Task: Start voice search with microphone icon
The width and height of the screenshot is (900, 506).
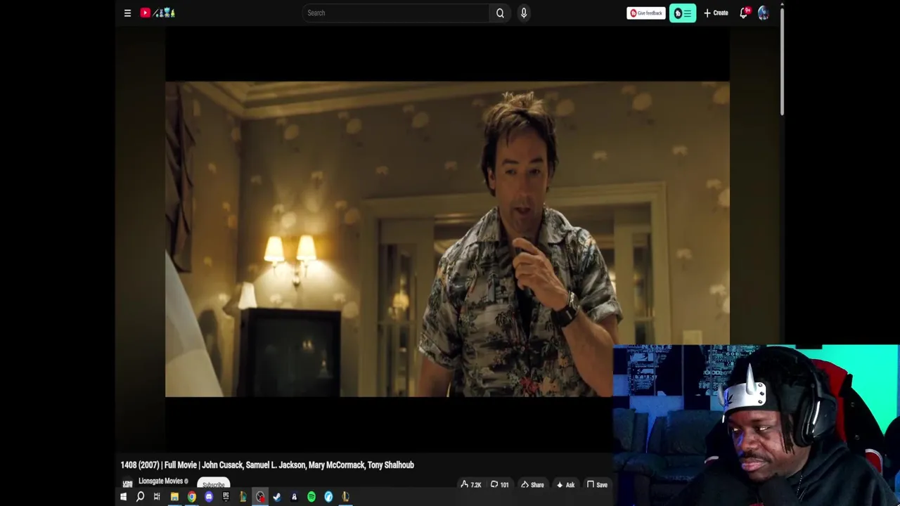Action: 524,13
